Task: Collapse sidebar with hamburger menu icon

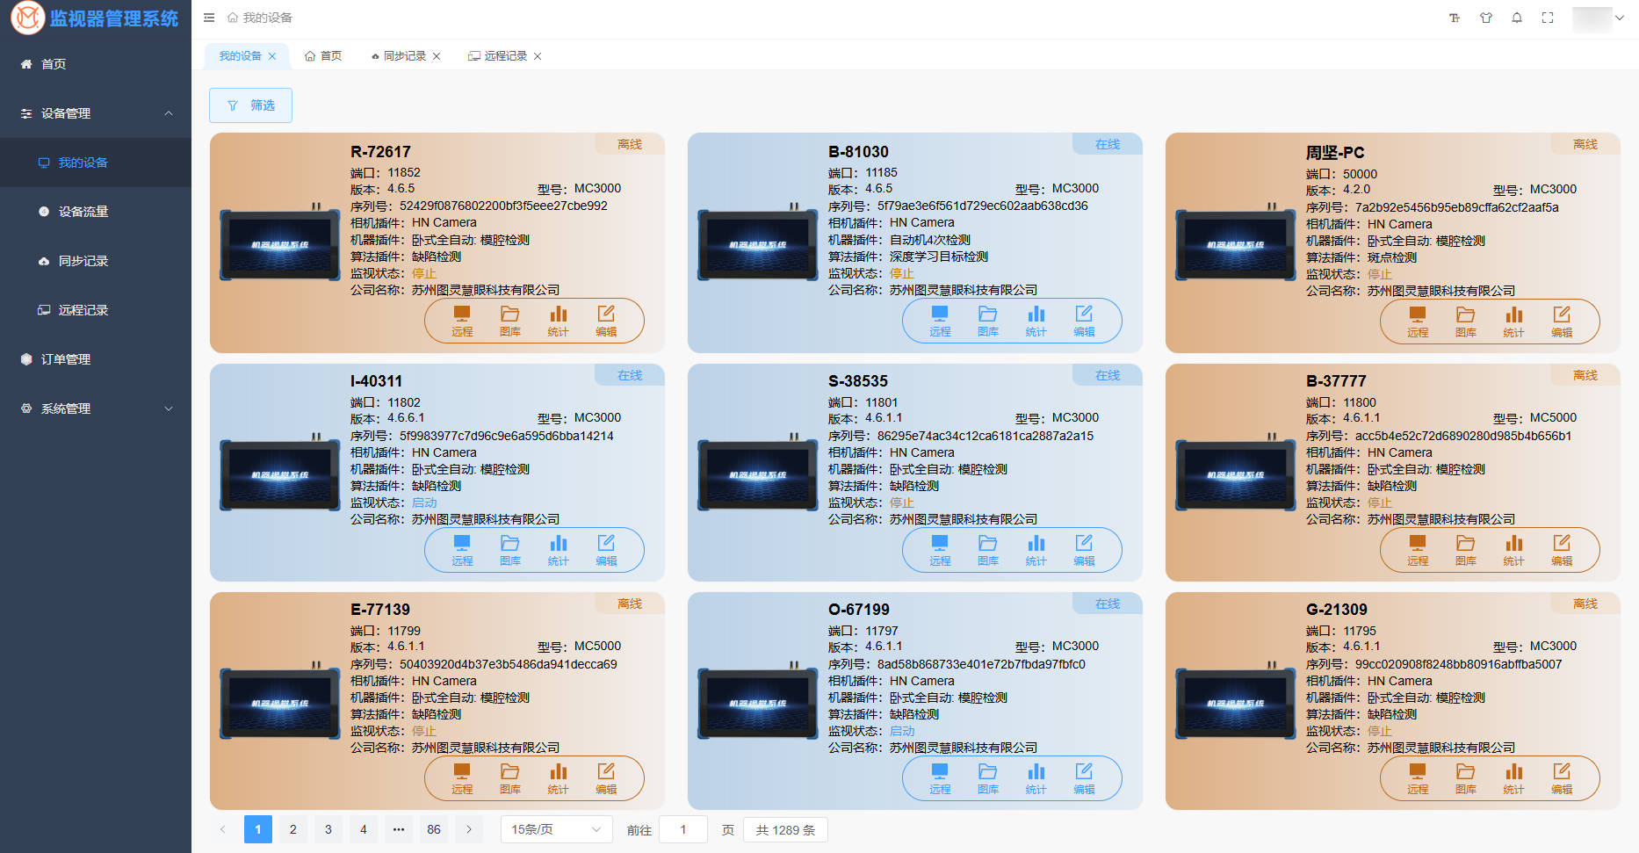Action: [209, 18]
